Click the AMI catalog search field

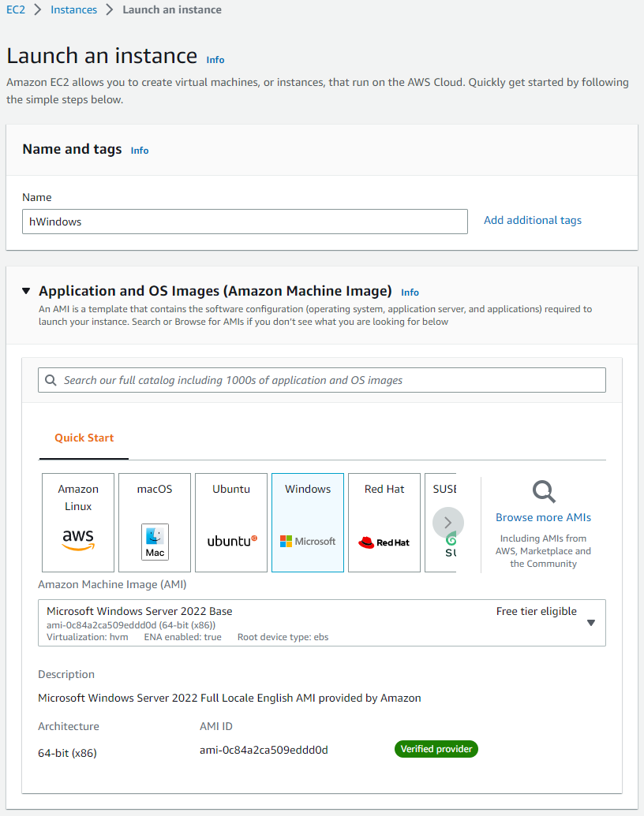322,380
